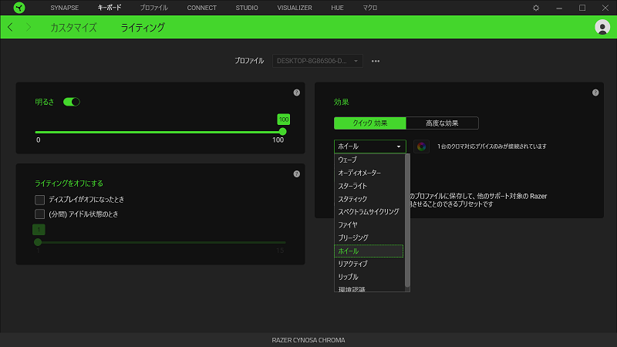Show help for lighting-off panel

297,174
